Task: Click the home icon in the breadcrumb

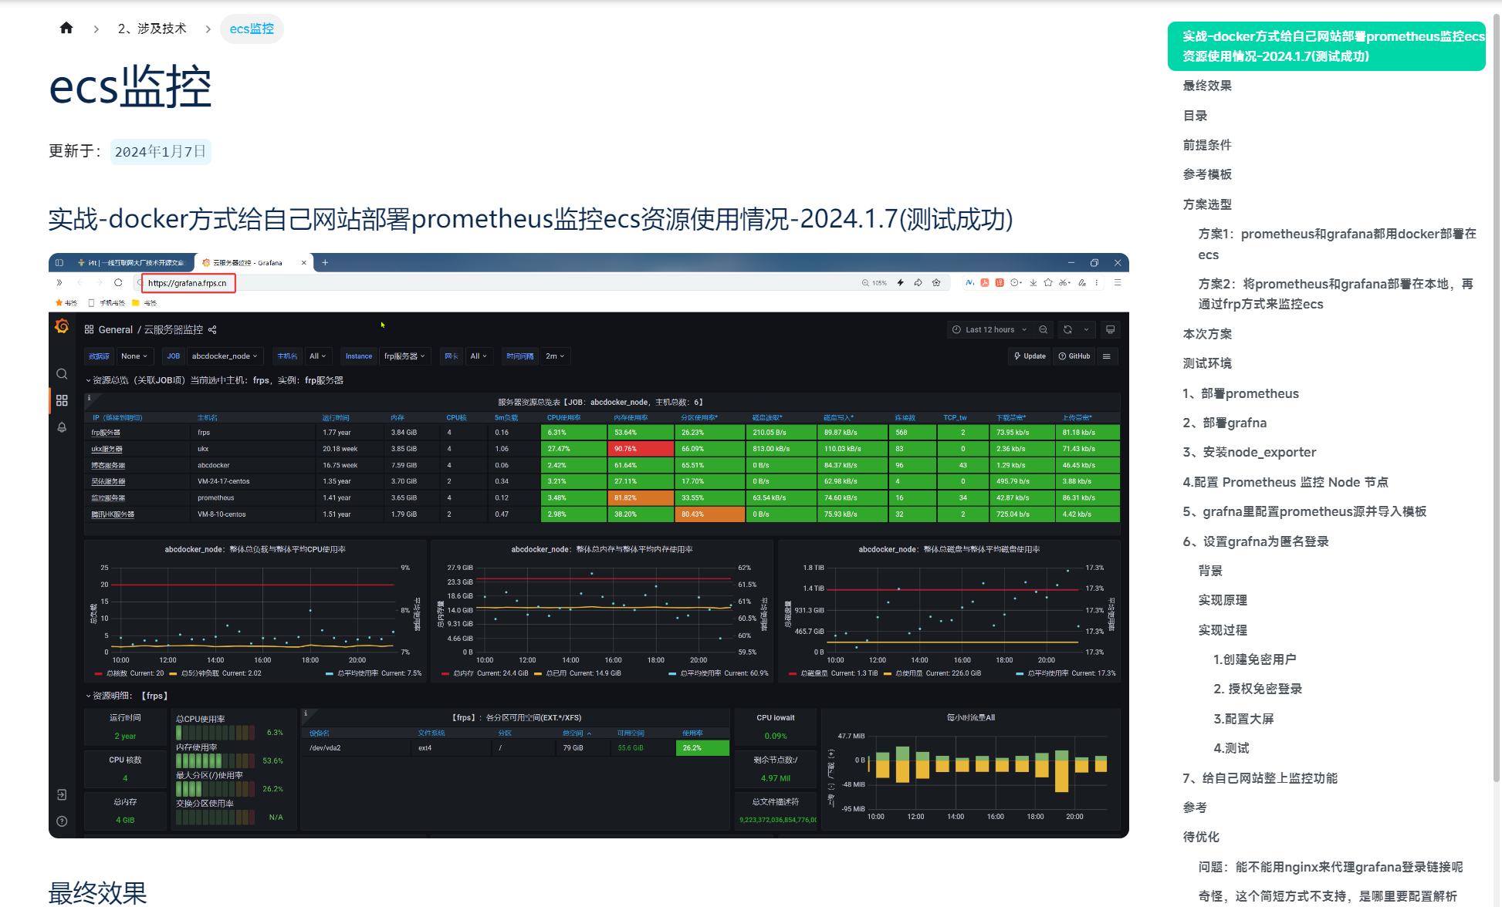Action: (x=66, y=28)
